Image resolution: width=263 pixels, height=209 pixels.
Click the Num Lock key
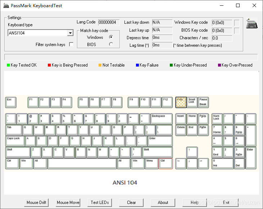pyautogui.click(x=217, y=119)
